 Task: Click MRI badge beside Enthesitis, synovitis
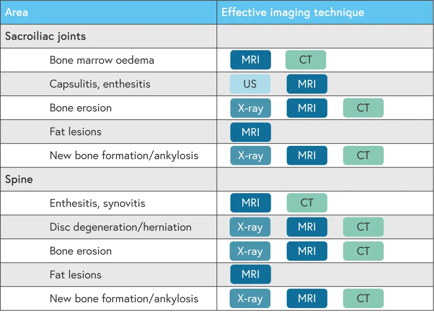click(x=250, y=203)
